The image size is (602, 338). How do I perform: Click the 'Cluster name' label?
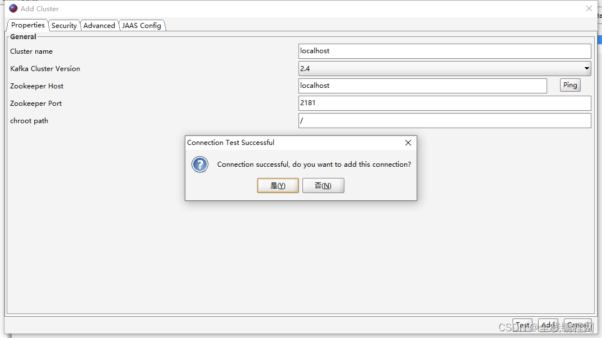(31, 51)
